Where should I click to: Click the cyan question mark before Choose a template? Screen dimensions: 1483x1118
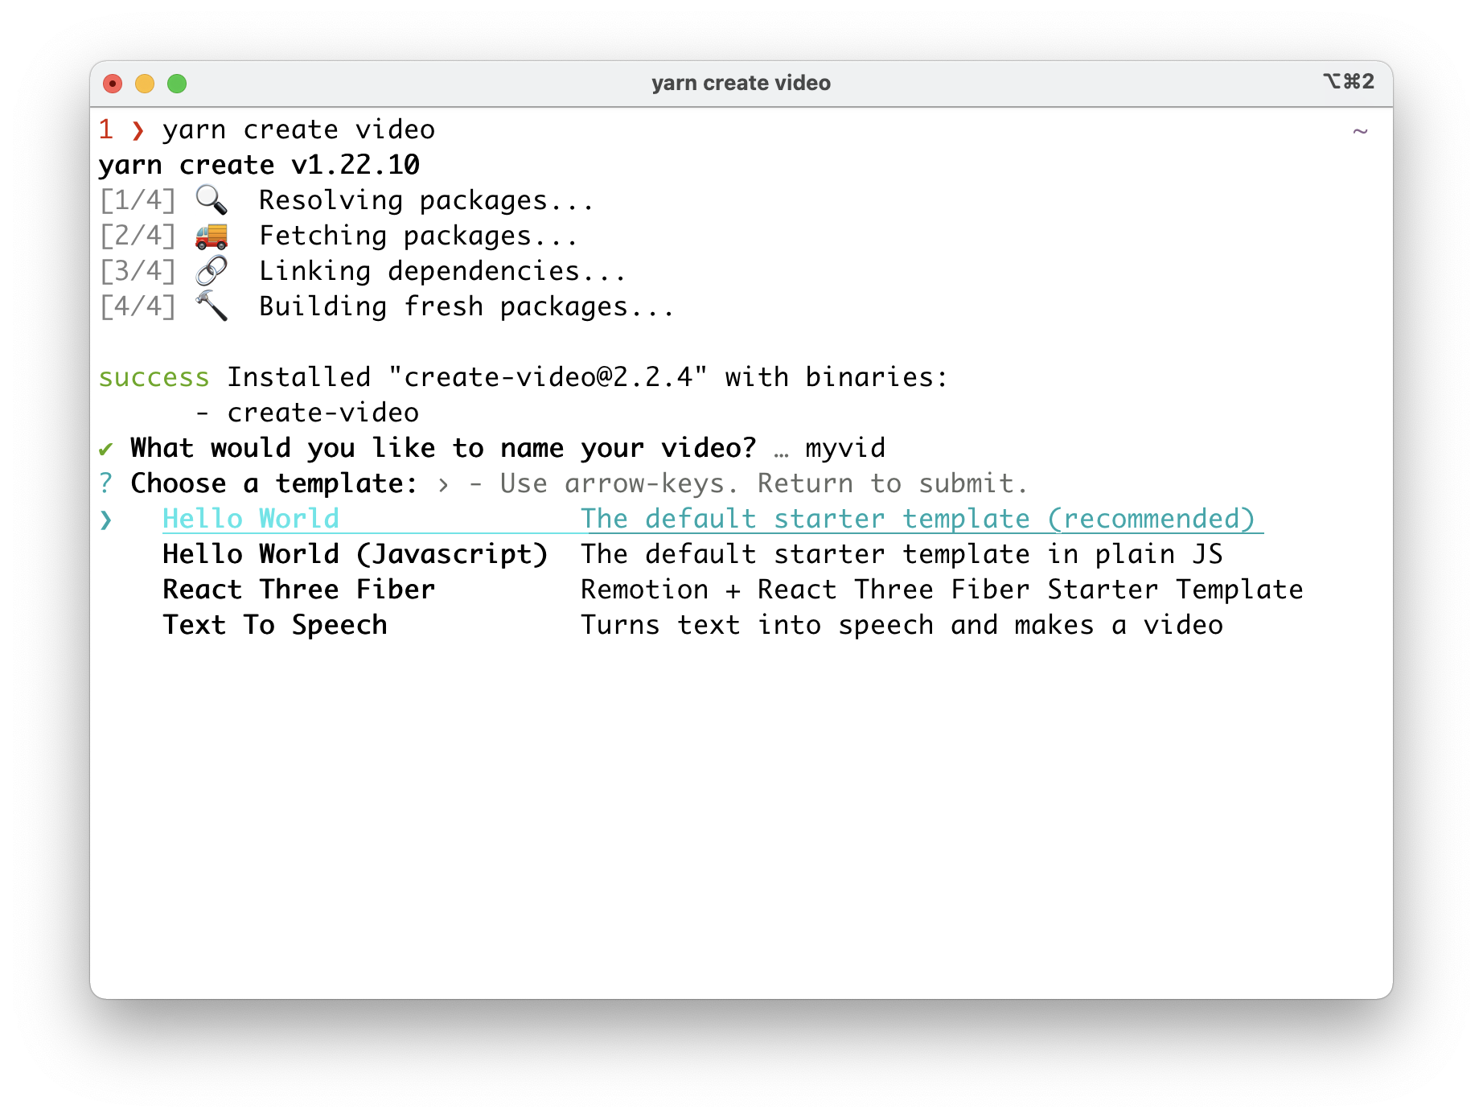[x=106, y=483]
